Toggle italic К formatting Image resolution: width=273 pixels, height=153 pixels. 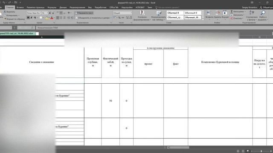(x=32, y=18)
